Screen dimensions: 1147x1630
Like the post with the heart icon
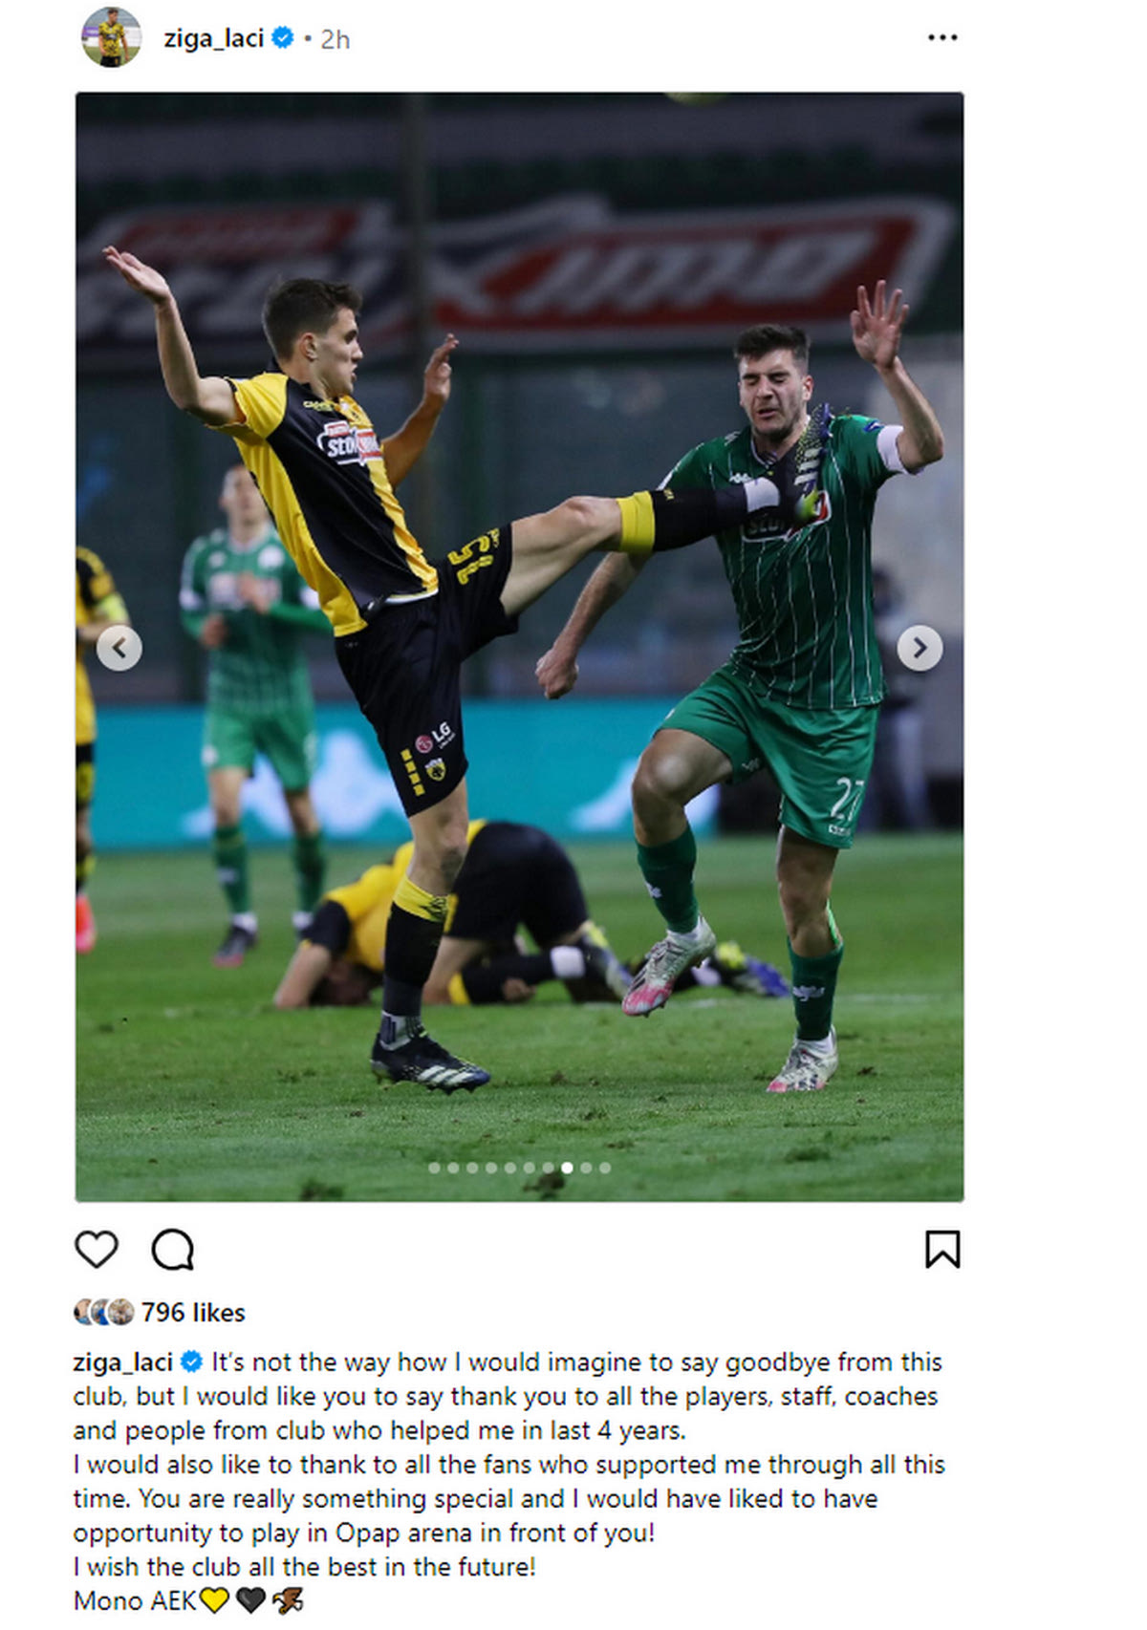97,1250
